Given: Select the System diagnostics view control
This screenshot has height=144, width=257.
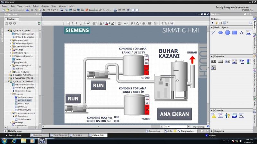Looking at the screenshot, I should tap(242, 116).
